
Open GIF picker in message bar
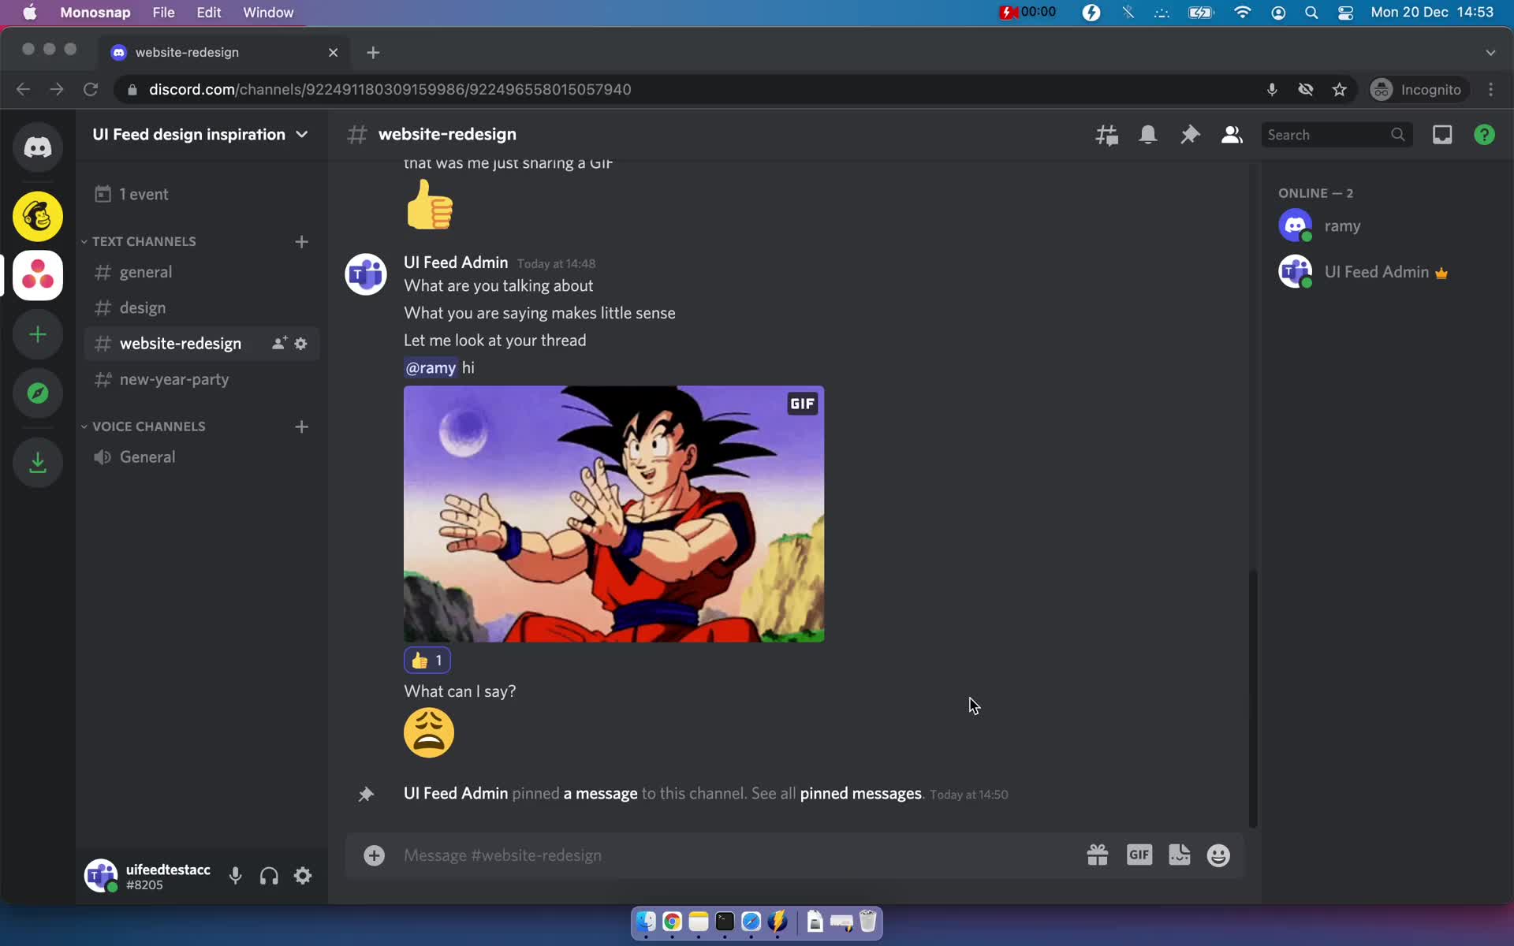point(1139,855)
